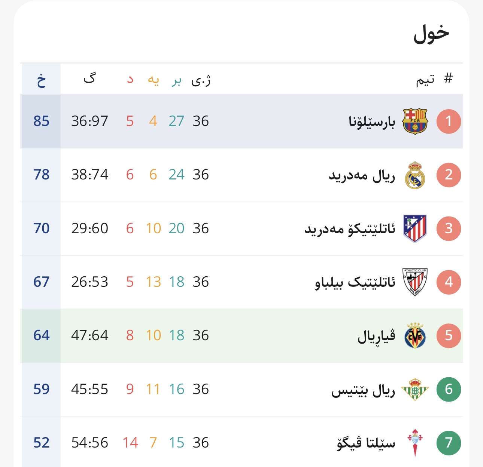Click the Real Madrid crest icon
Screen dimensions: 483x467
[415, 175]
